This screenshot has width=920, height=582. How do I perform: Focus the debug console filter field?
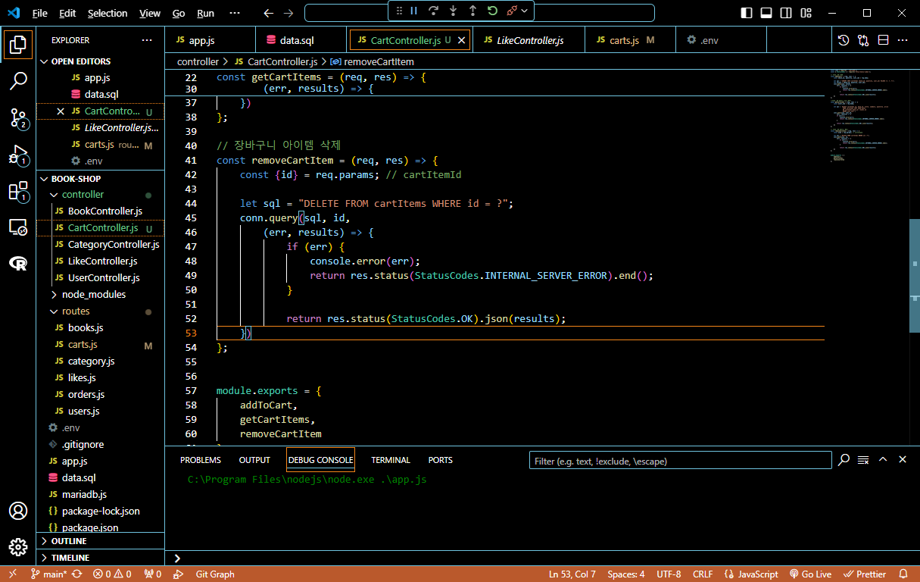click(x=678, y=461)
